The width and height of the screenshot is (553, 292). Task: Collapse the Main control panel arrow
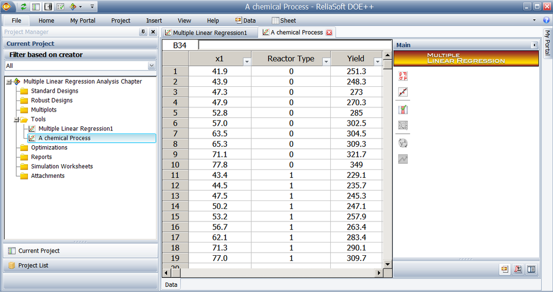535,45
